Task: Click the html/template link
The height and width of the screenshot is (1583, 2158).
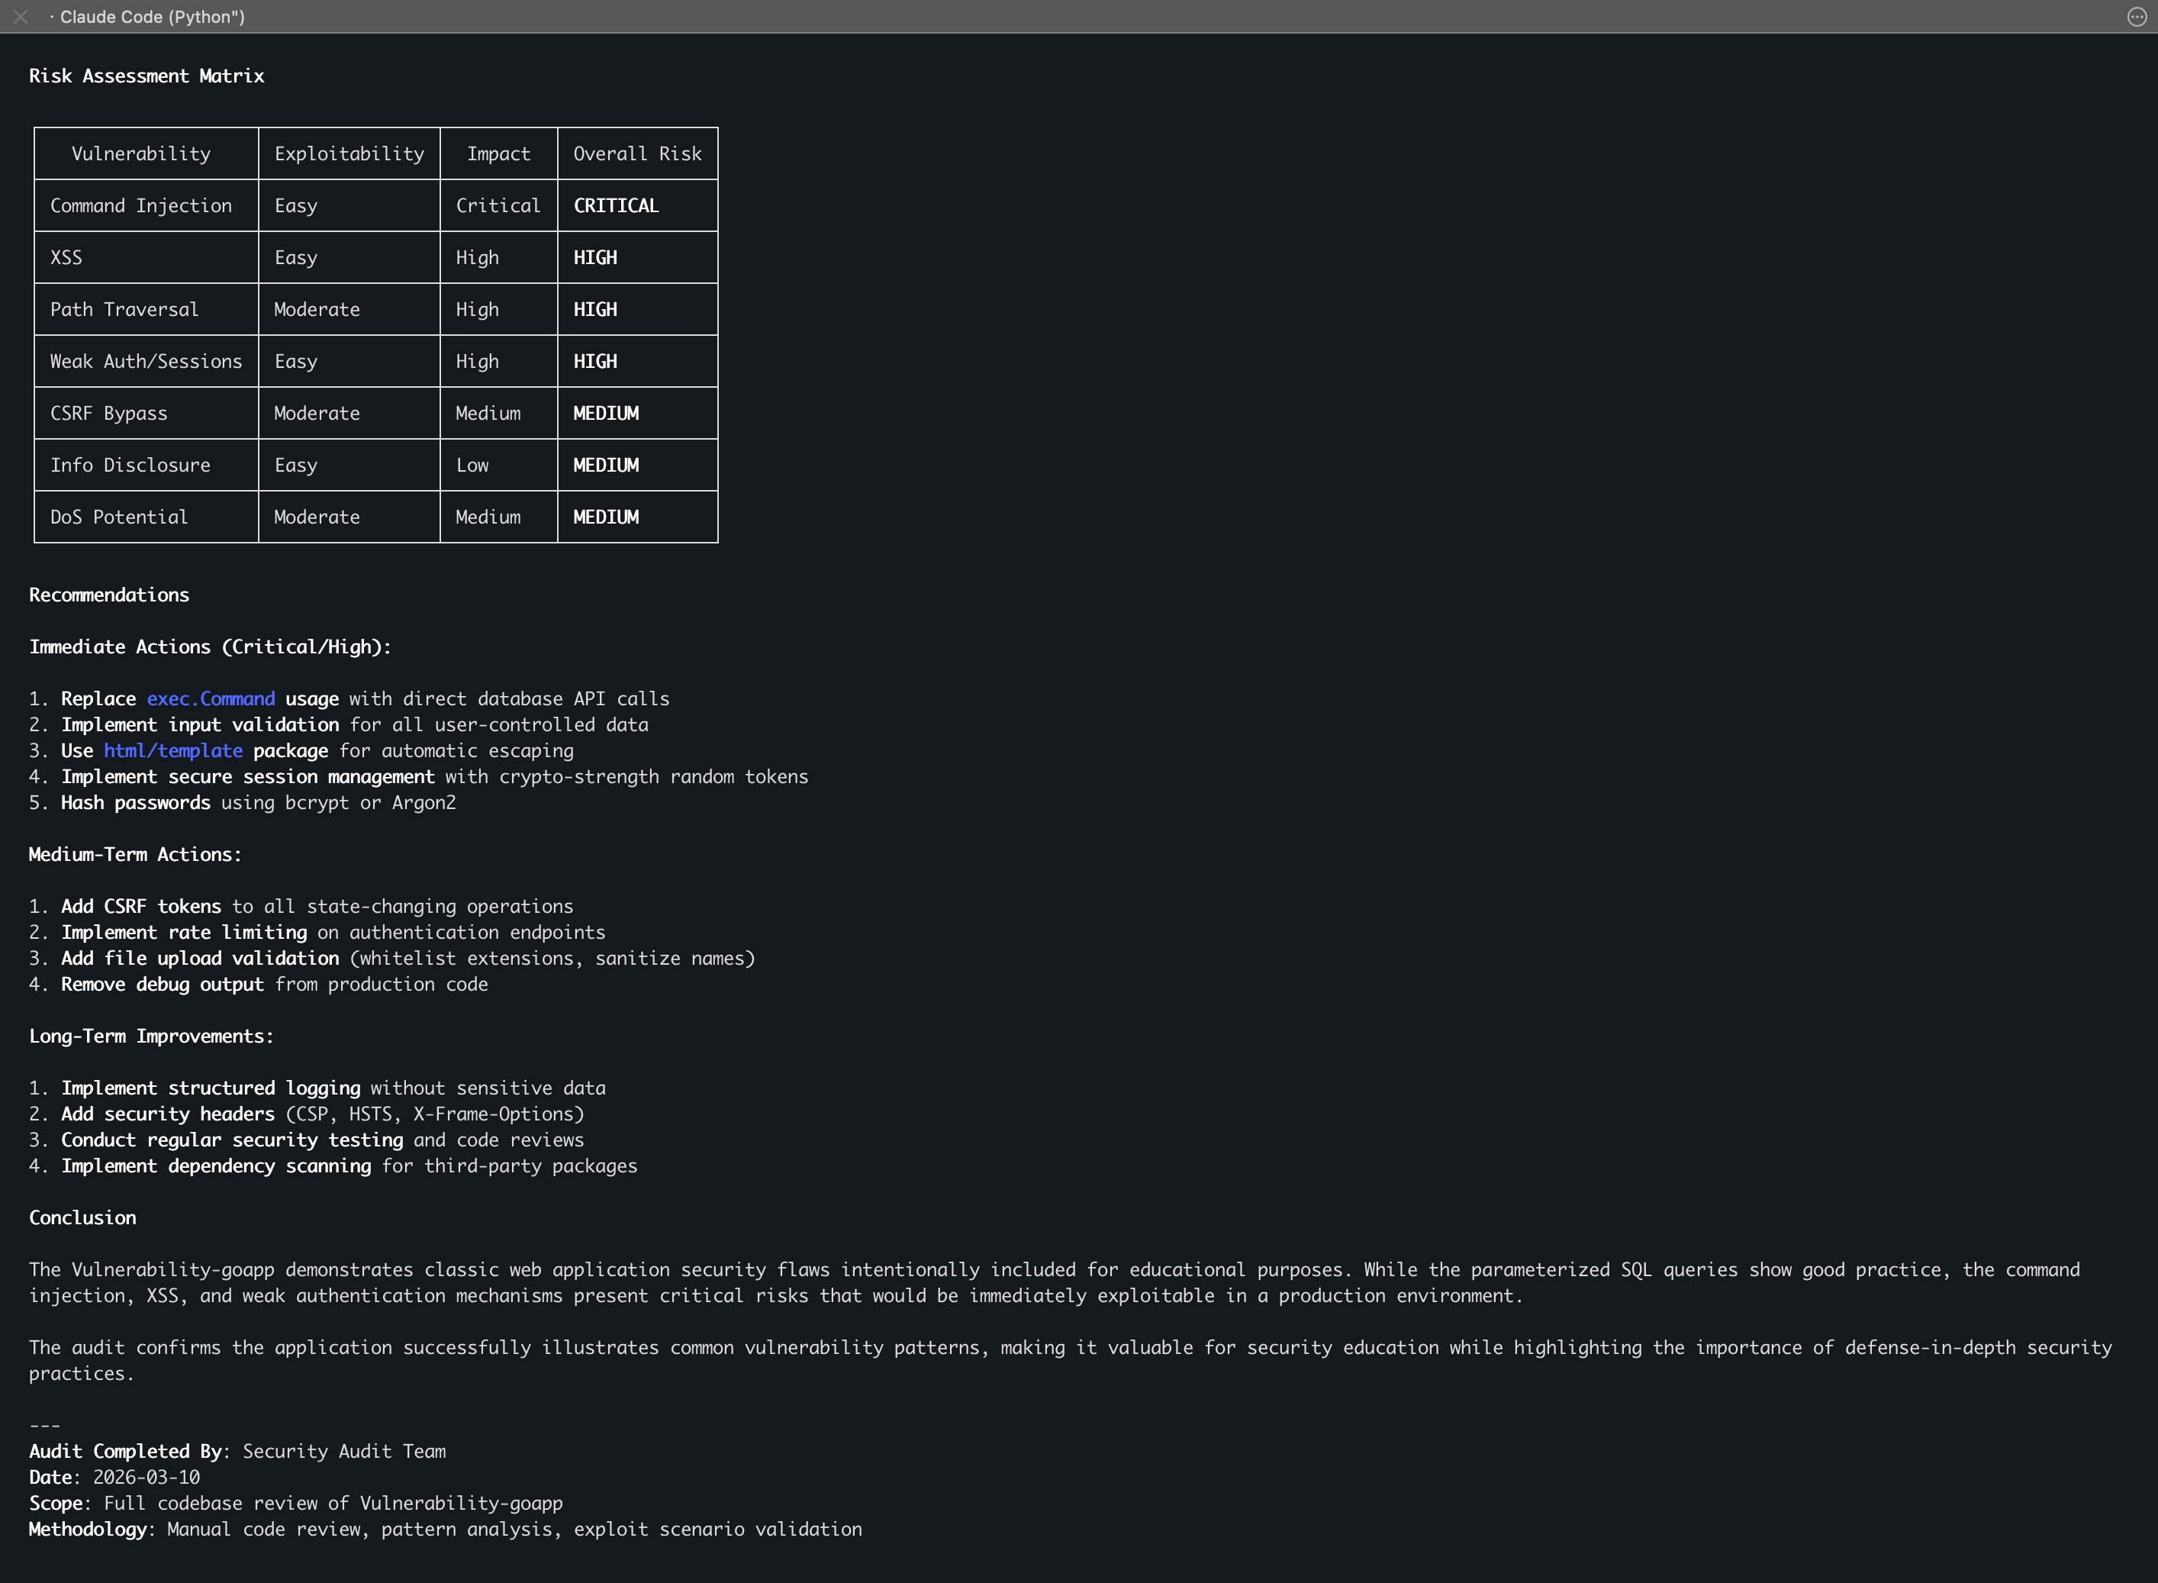Action: click(173, 750)
